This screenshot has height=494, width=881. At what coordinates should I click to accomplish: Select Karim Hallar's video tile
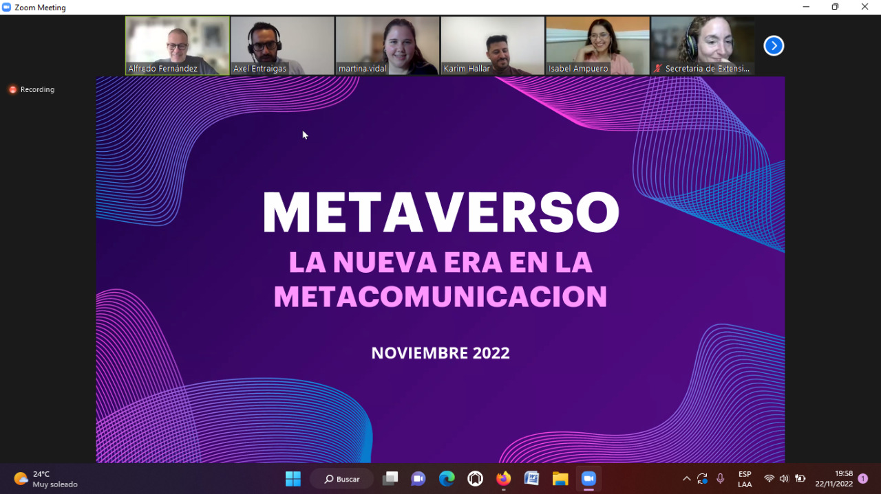492,45
